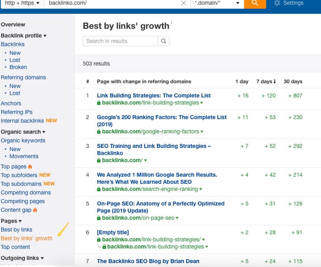Click the info icon beside Best by links' growth
The width and height of the screenshot is (321, 267).
[x=172, y=22]
